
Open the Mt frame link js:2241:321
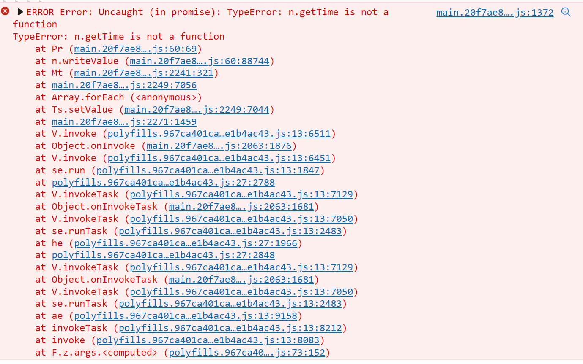click(144, 73)
